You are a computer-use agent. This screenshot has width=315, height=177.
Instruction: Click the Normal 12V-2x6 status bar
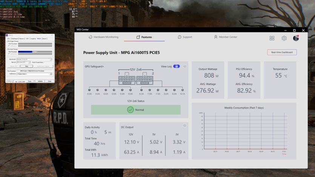(x=136, y=110)
